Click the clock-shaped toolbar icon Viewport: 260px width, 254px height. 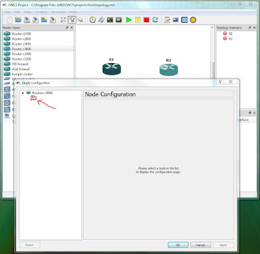(92, 20)
